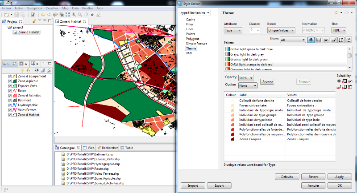Screen dimensions: 357x193
Task: Click the Route.shp file icon in the Catalogue
Action: [x=63, y=169]
